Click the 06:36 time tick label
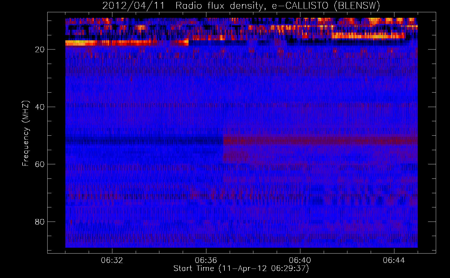 pyautogui.click(x=206, y=260)
